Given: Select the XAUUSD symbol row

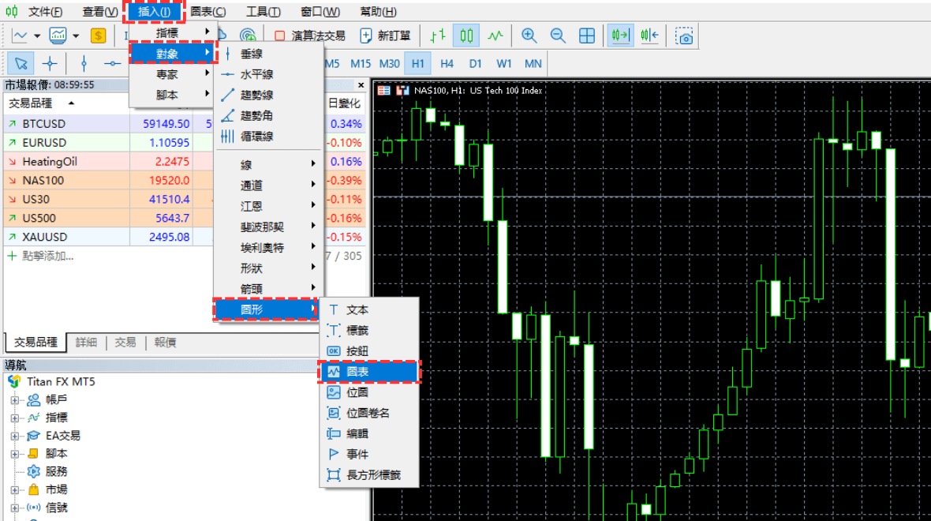Looking at the screenshot, I should click(44, 237).
